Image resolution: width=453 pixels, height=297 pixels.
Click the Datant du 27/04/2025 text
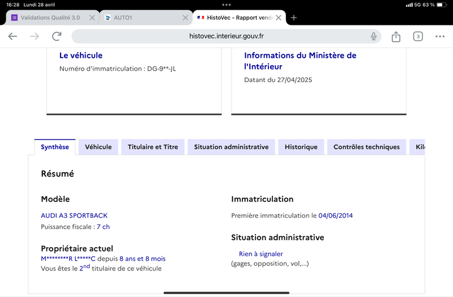[278, 80]
